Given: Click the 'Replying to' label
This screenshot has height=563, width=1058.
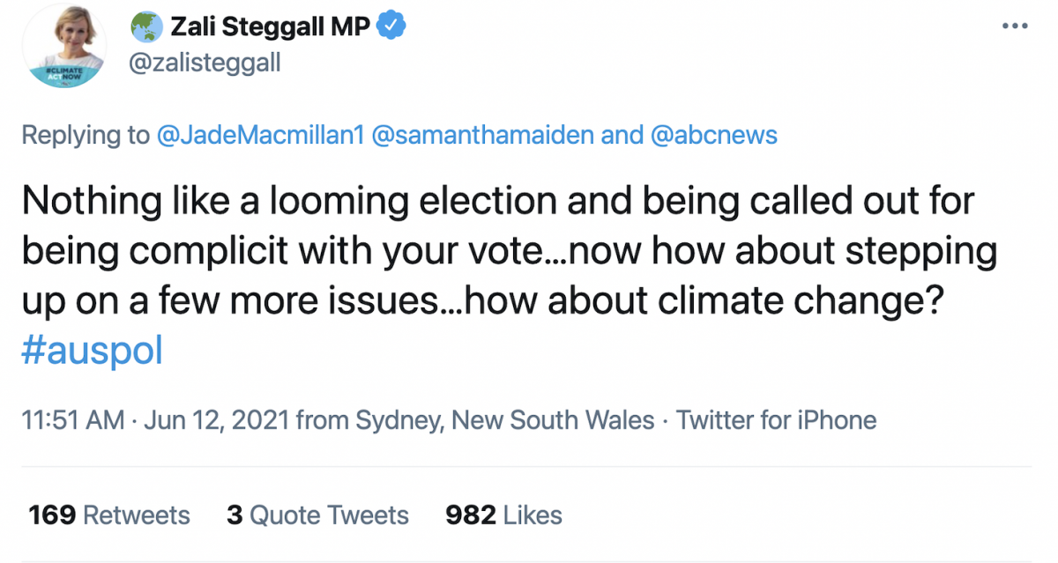Looking at the screenshot, I should point(86,135).
